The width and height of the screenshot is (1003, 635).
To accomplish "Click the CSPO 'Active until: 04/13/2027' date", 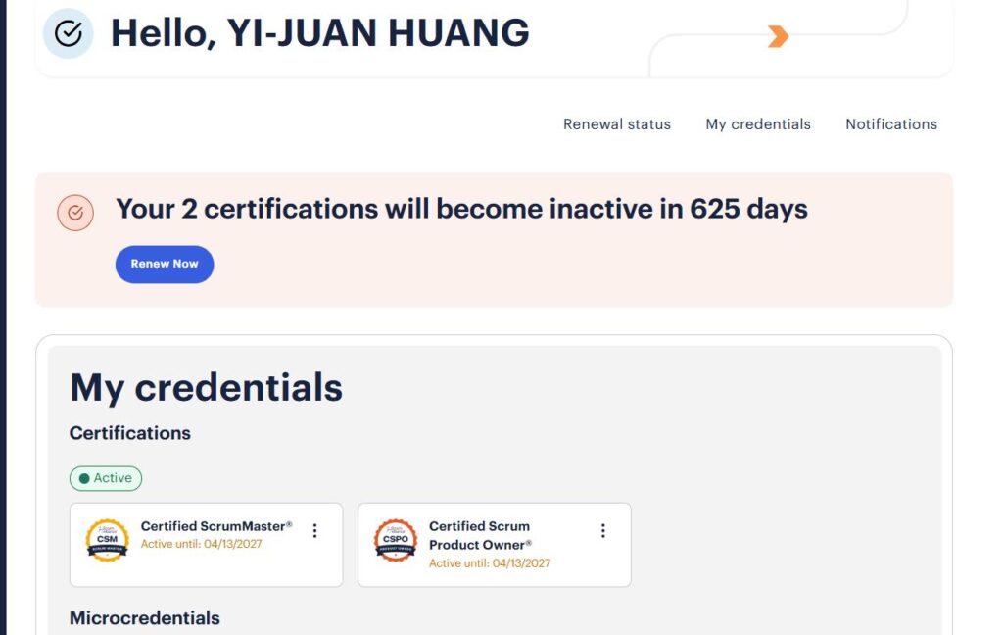I will [x=490, y=563].
